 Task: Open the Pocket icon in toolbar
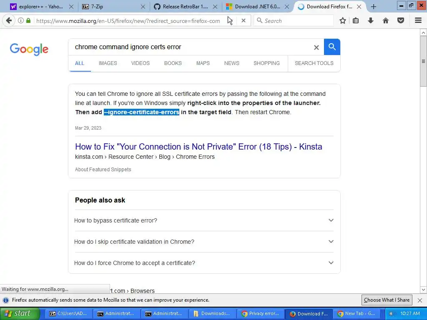(401, 21)
